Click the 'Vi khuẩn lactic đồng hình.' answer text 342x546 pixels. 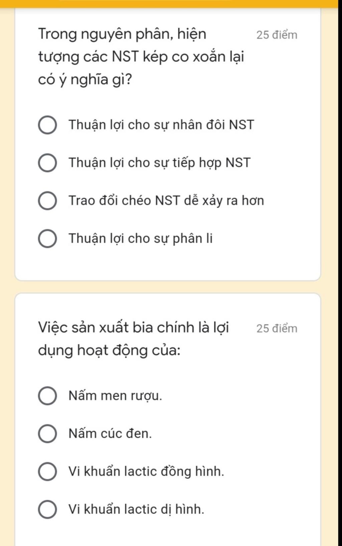tap(146, 472)
